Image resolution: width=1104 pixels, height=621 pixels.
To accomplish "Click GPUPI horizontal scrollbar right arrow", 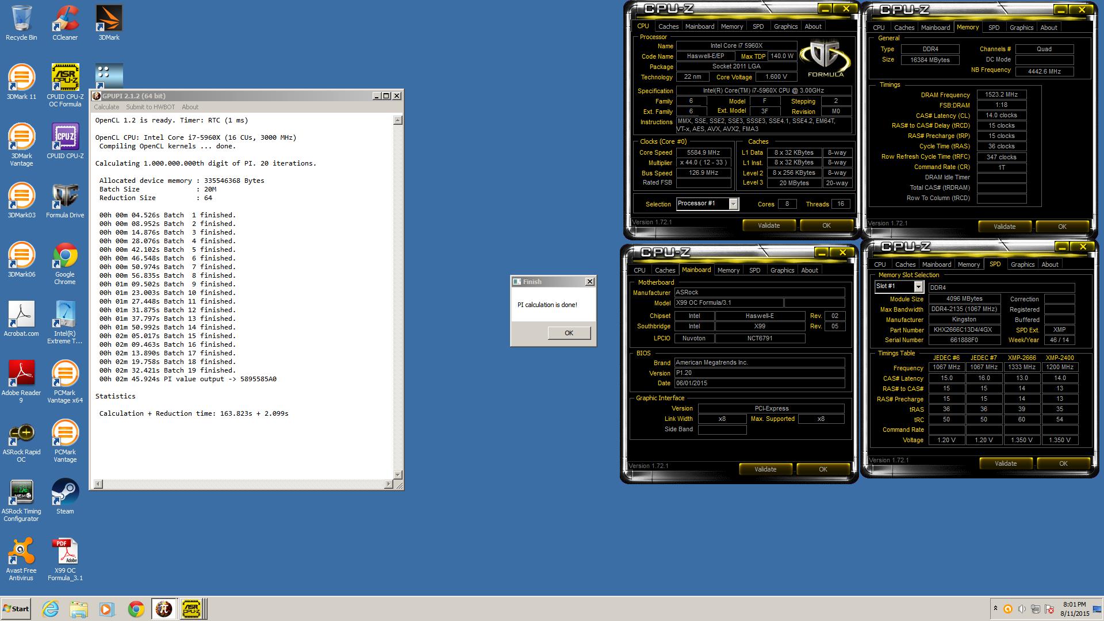I will click(389, 484).
